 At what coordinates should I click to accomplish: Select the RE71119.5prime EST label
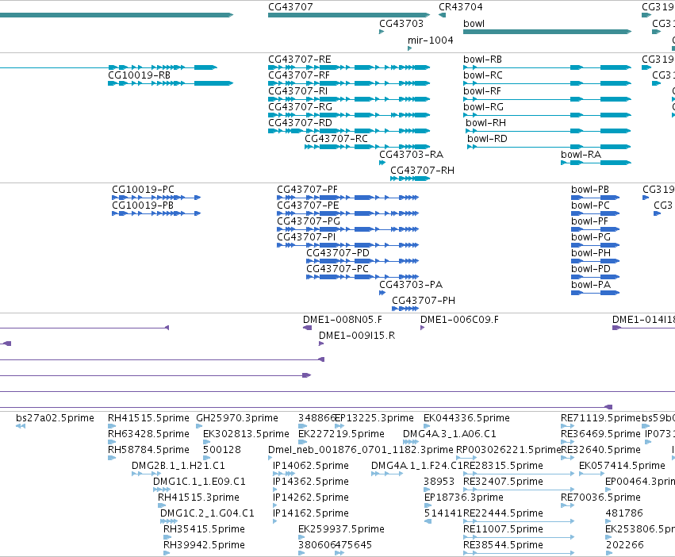pos(600,418)
